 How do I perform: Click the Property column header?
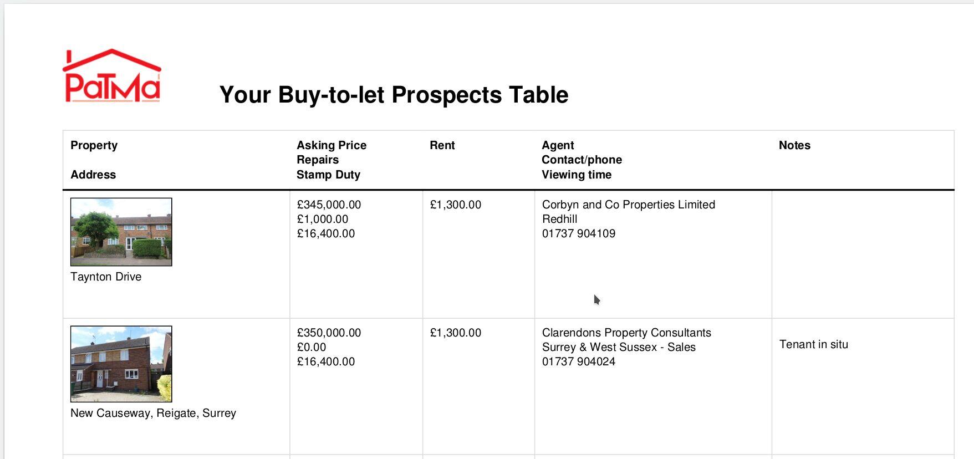coord(94,145)
